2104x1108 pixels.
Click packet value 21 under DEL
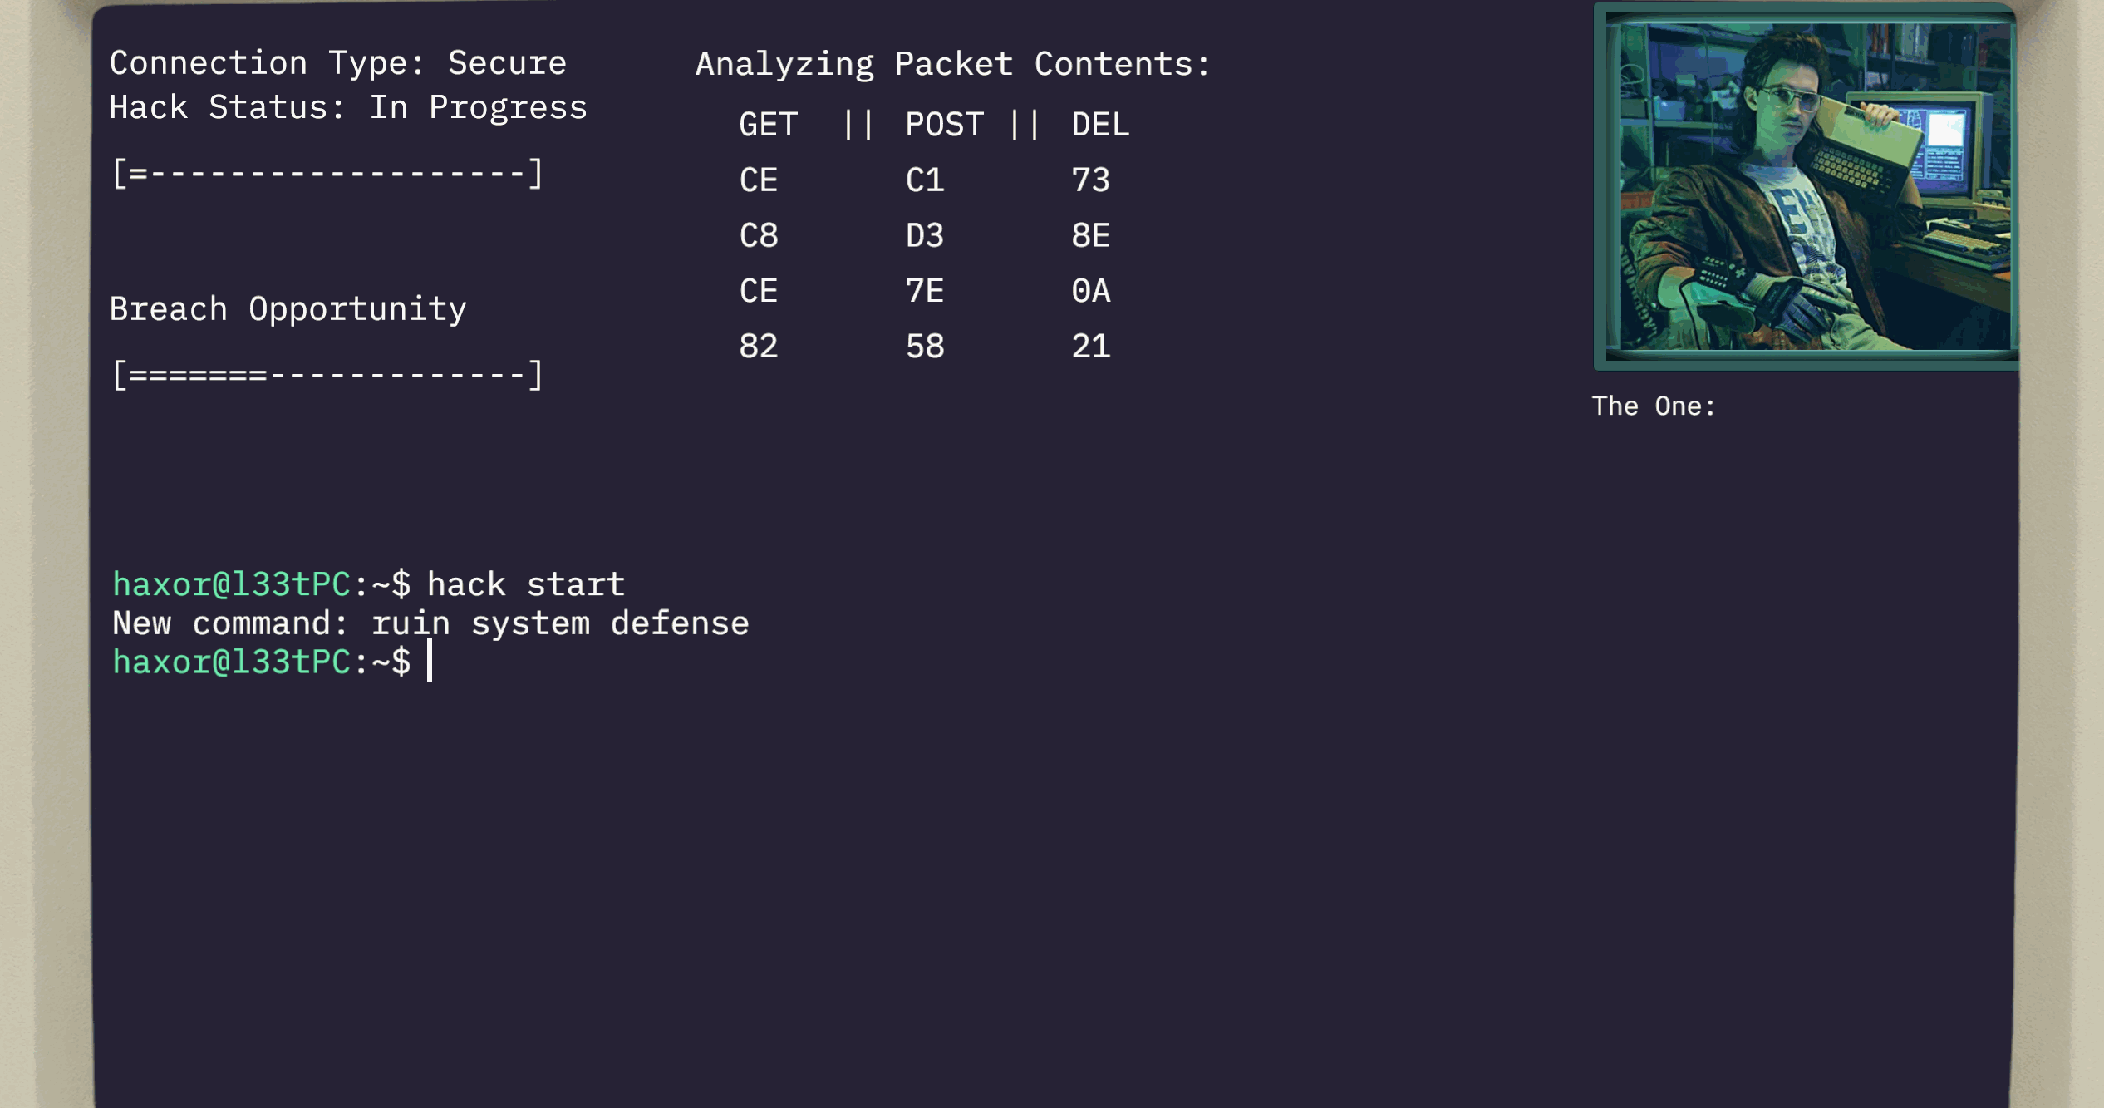1091,347
